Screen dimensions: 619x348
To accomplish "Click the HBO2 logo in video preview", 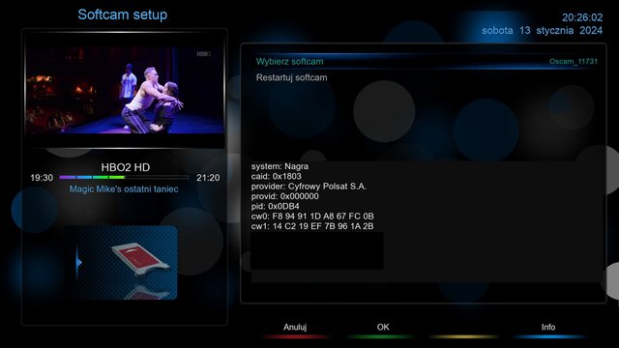I will click(x=204, y=54).
